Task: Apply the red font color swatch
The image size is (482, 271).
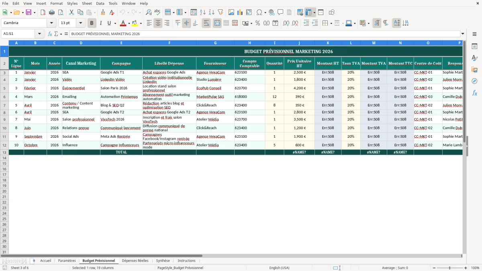Action: coord(123,23)
